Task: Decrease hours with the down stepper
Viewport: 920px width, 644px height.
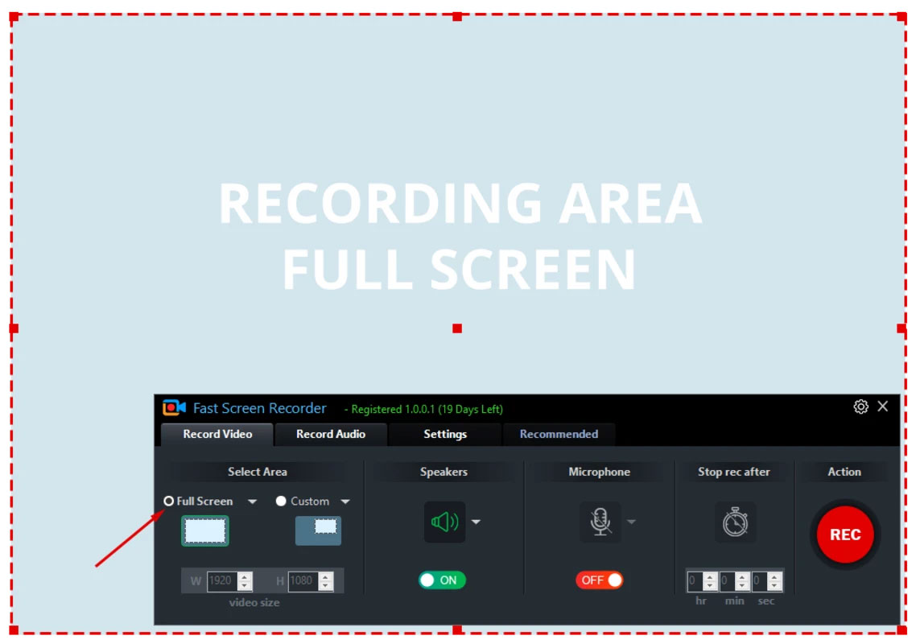Action: [x=710, y=587]
